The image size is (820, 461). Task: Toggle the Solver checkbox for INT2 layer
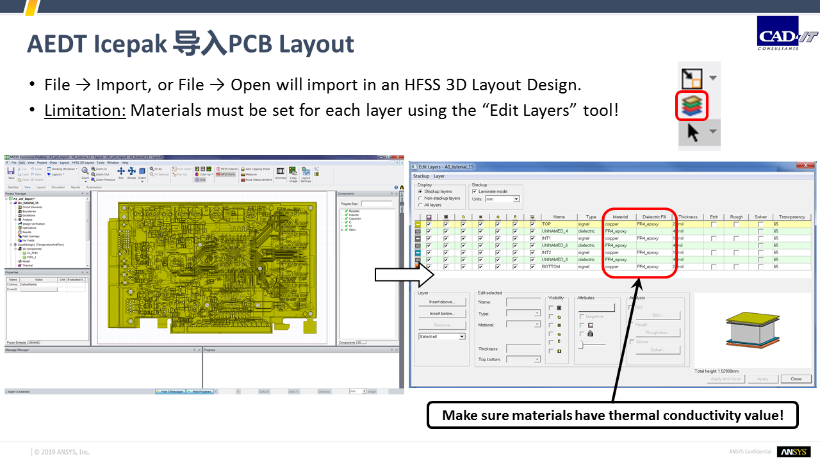760,252
